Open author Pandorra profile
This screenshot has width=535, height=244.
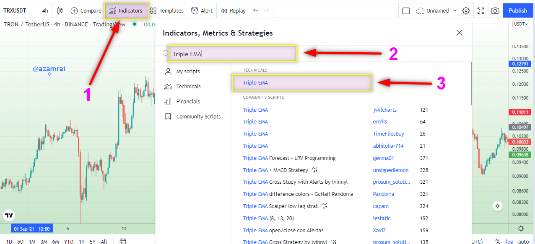(384, 194)
